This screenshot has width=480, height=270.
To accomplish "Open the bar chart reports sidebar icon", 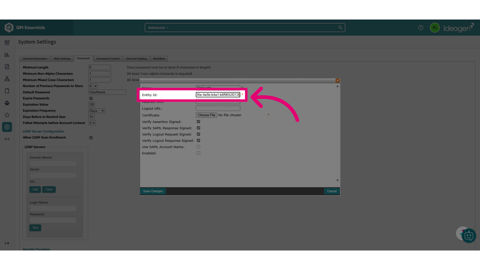I will pos(7,55).
